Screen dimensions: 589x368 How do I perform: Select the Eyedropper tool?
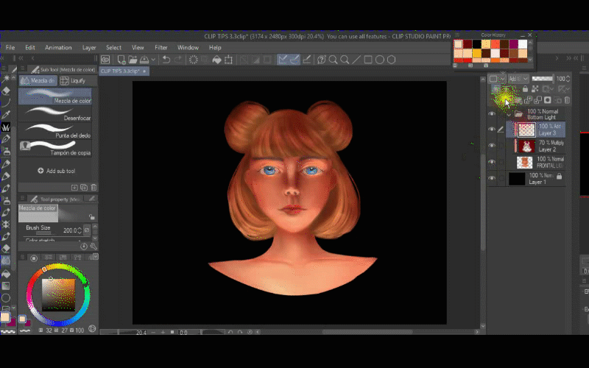(7, 115)
